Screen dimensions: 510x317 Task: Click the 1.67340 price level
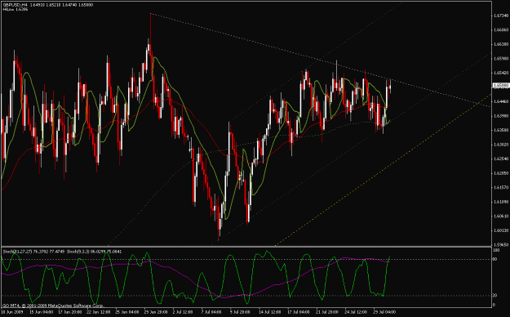(501, 16)
